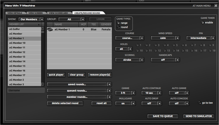This screenshot has width=219, height=125.
Task: Click the arrow beside queued rounds
Action: click(109, 91)
